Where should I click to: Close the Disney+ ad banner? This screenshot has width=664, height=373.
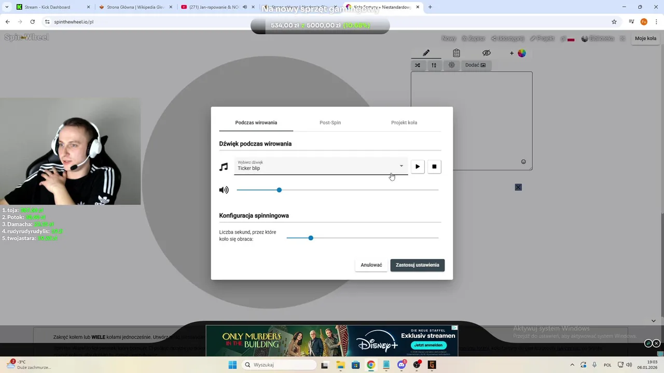[x=656, y=343]
